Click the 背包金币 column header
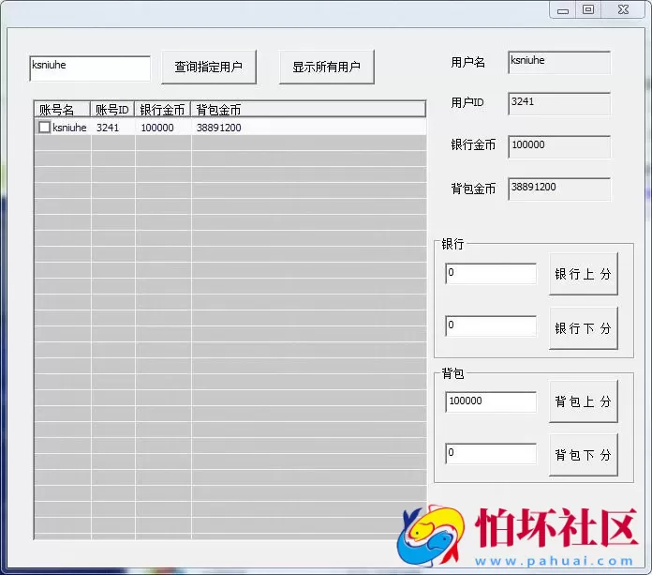652x575 pixels. pos(308,110)
